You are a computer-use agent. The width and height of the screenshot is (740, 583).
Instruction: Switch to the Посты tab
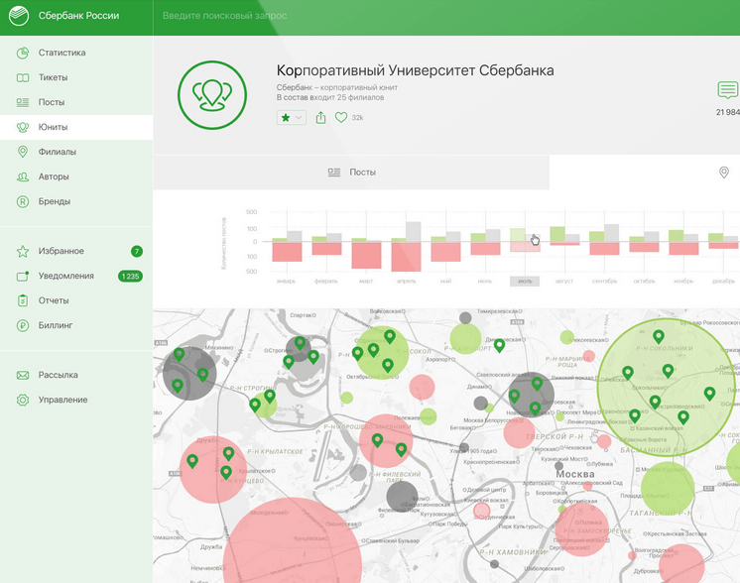(x=351, y=173)
